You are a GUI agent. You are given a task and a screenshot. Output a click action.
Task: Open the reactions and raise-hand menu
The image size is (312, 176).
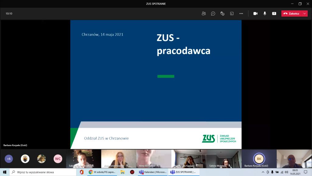(x=222, y=13)
